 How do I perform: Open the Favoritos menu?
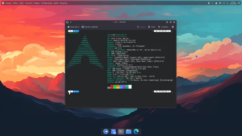point(29,3)
